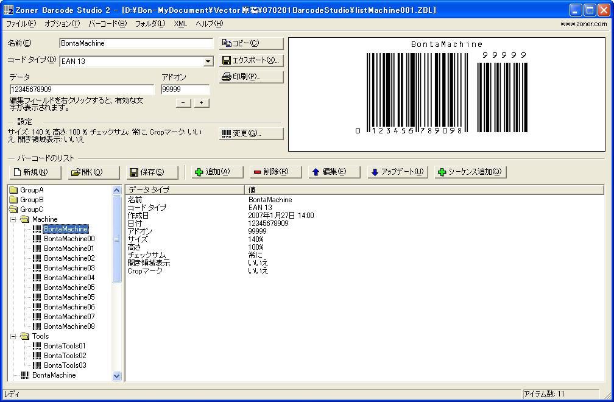Click the サイズ row showing 140%

pos(364,239)
